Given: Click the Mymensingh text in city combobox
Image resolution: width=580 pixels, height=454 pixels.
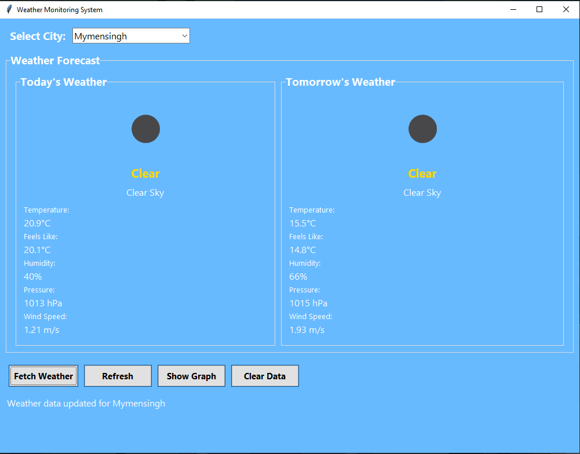Looking at the screenshot, I should (101, 36).
